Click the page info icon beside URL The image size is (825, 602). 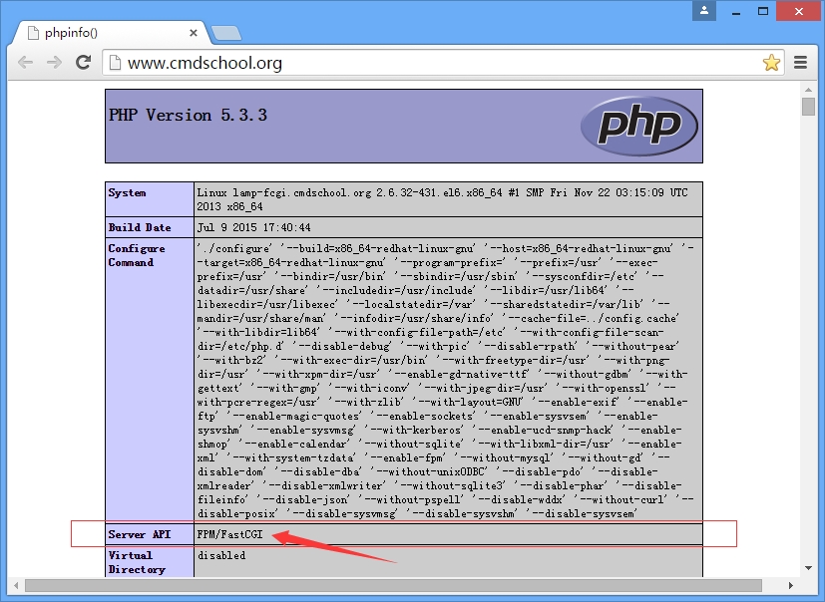[x=114, y=63]
